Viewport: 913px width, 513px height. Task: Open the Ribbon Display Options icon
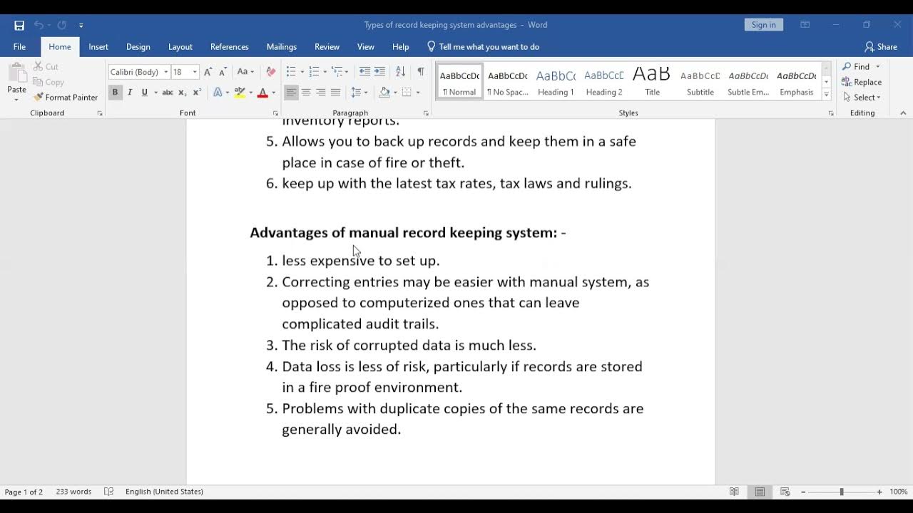805,25
